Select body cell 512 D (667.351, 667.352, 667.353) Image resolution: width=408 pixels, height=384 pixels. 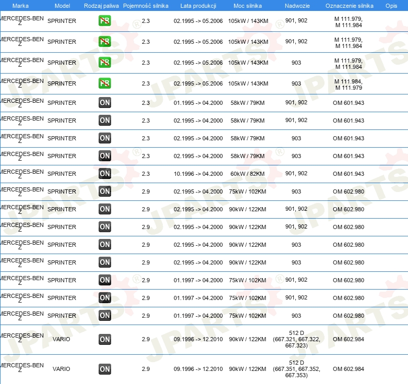point(296,369)
